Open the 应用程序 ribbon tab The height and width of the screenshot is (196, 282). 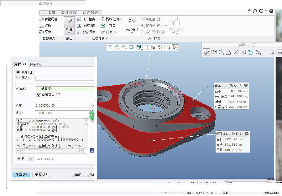click(91, 13)
